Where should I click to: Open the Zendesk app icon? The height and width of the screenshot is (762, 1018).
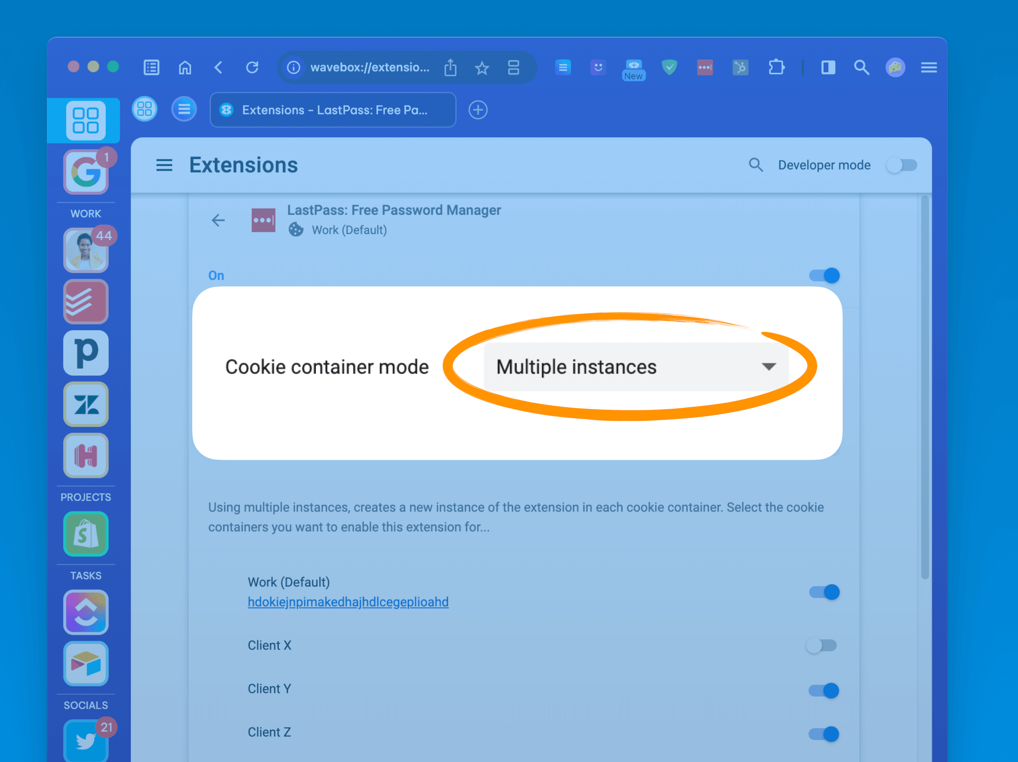coord(85,405)
